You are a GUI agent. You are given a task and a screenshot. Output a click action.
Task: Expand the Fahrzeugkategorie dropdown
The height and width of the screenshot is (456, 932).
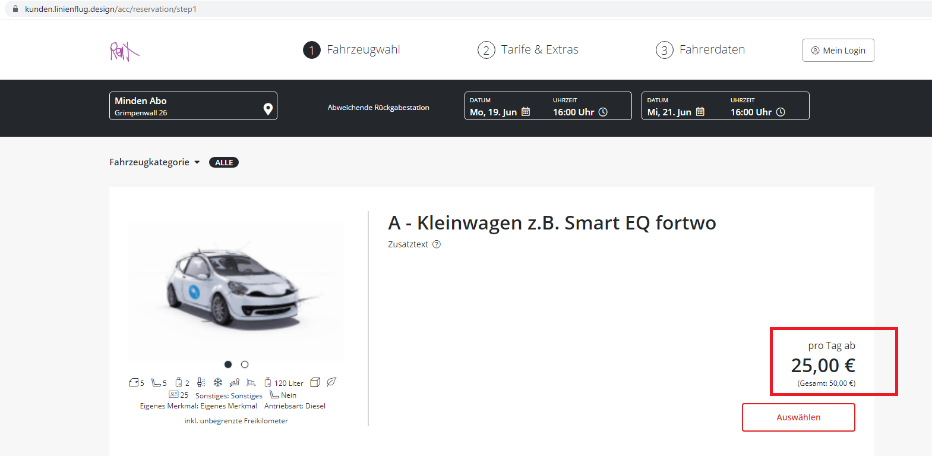tap(154, 162)
